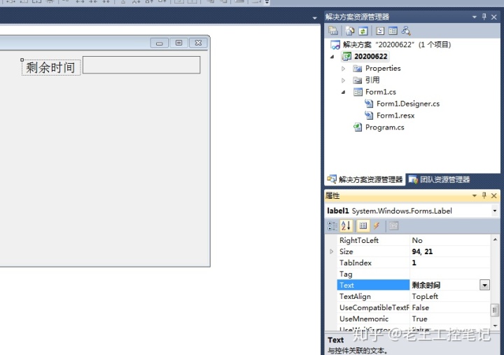
Task: Click the properties grid scrollbar thumb
Action: [x=495, y=310]
